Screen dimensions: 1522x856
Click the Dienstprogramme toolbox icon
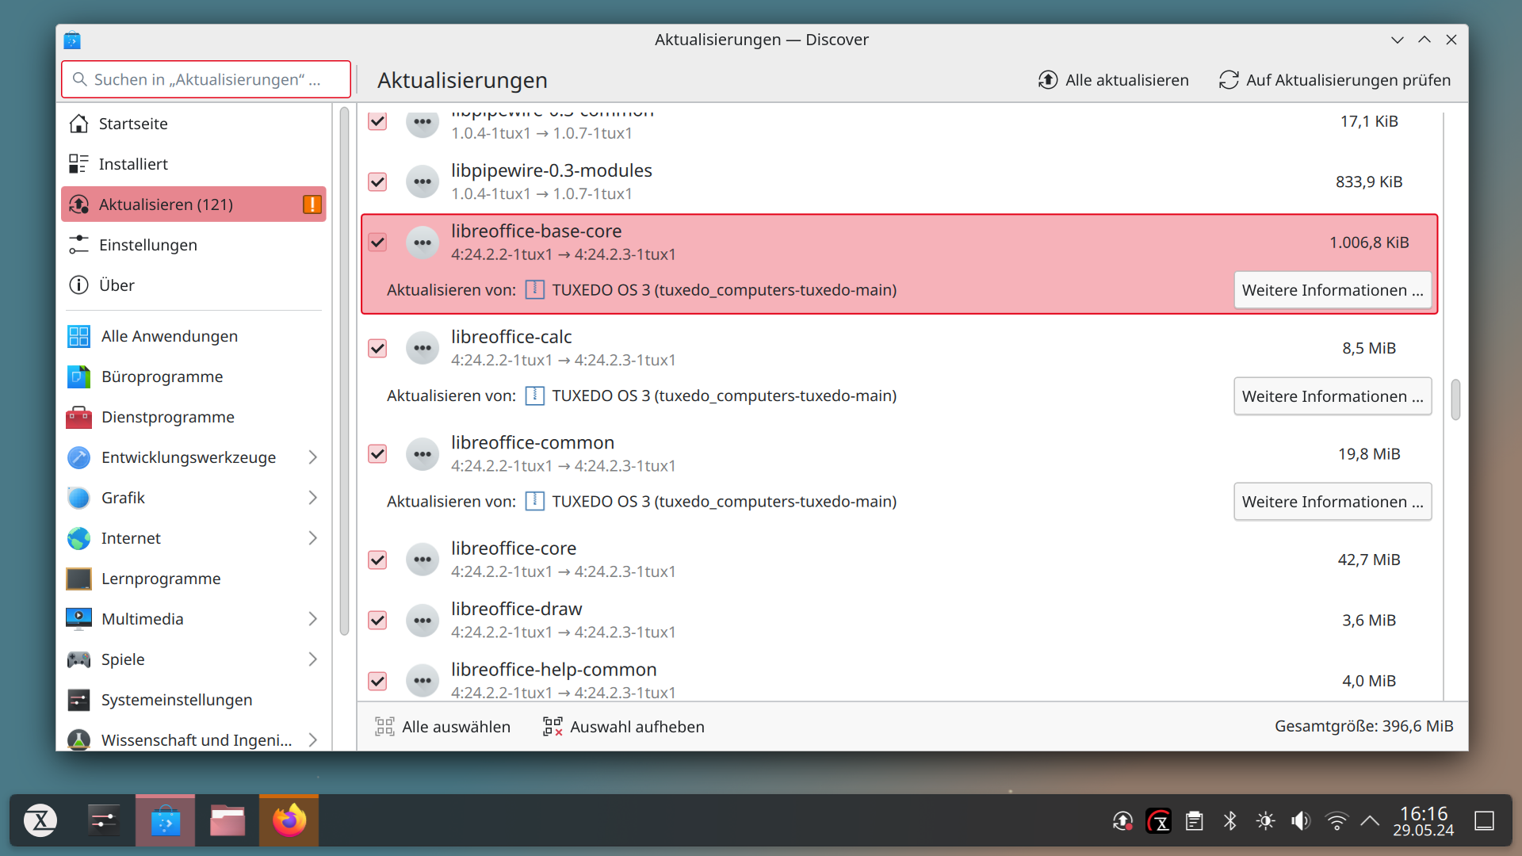pos(78,417)
